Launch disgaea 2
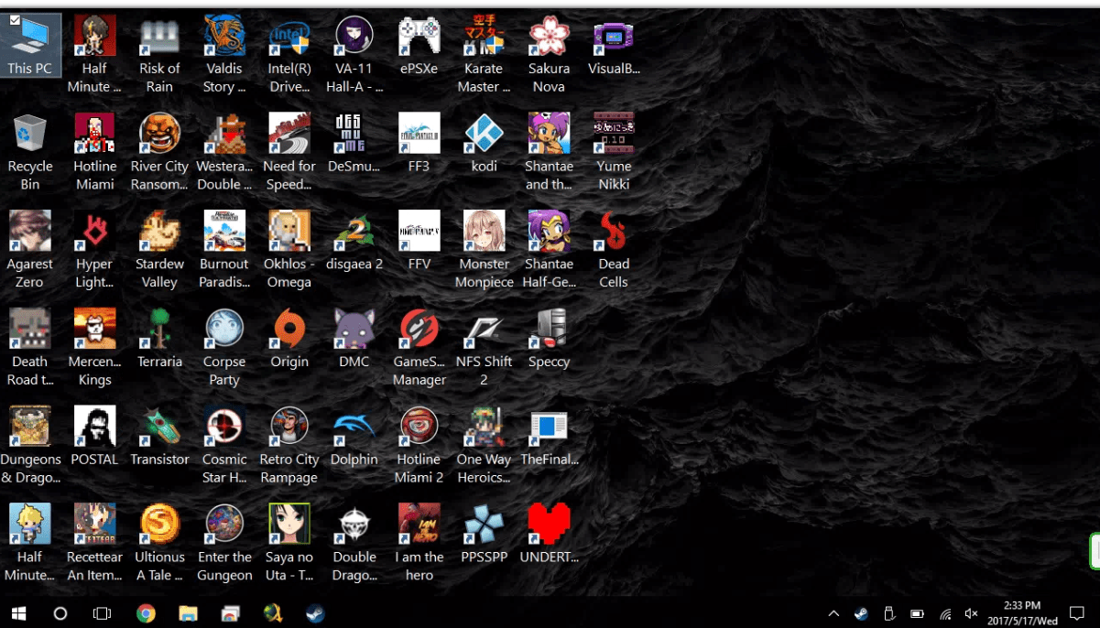Screen dimensions: 1100x628 [x=354, y=231]
